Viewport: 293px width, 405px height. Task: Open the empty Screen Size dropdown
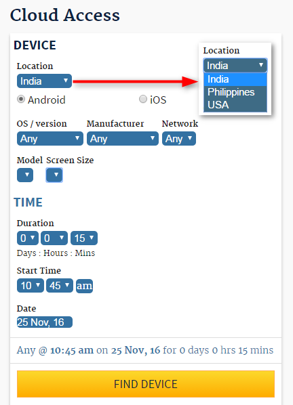click(x=54, y=175)
